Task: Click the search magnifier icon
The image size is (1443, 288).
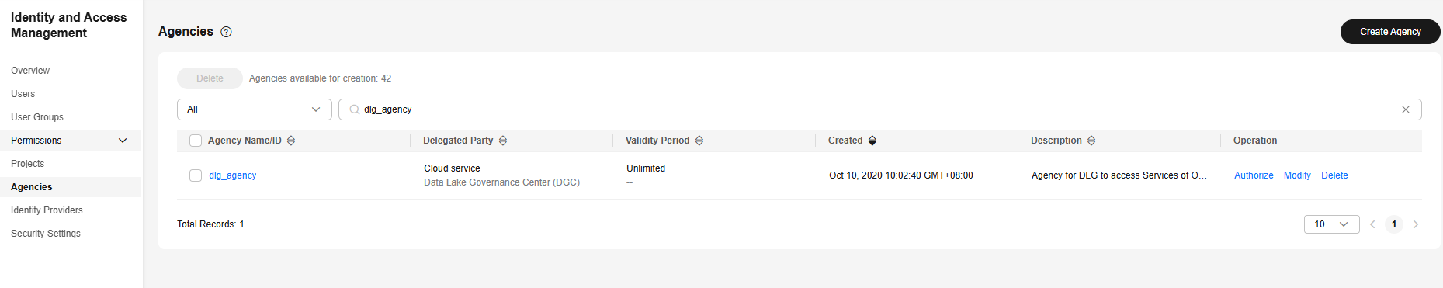Action: [355, 109]
